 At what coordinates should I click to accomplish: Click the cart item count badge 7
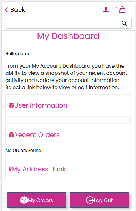116,7
